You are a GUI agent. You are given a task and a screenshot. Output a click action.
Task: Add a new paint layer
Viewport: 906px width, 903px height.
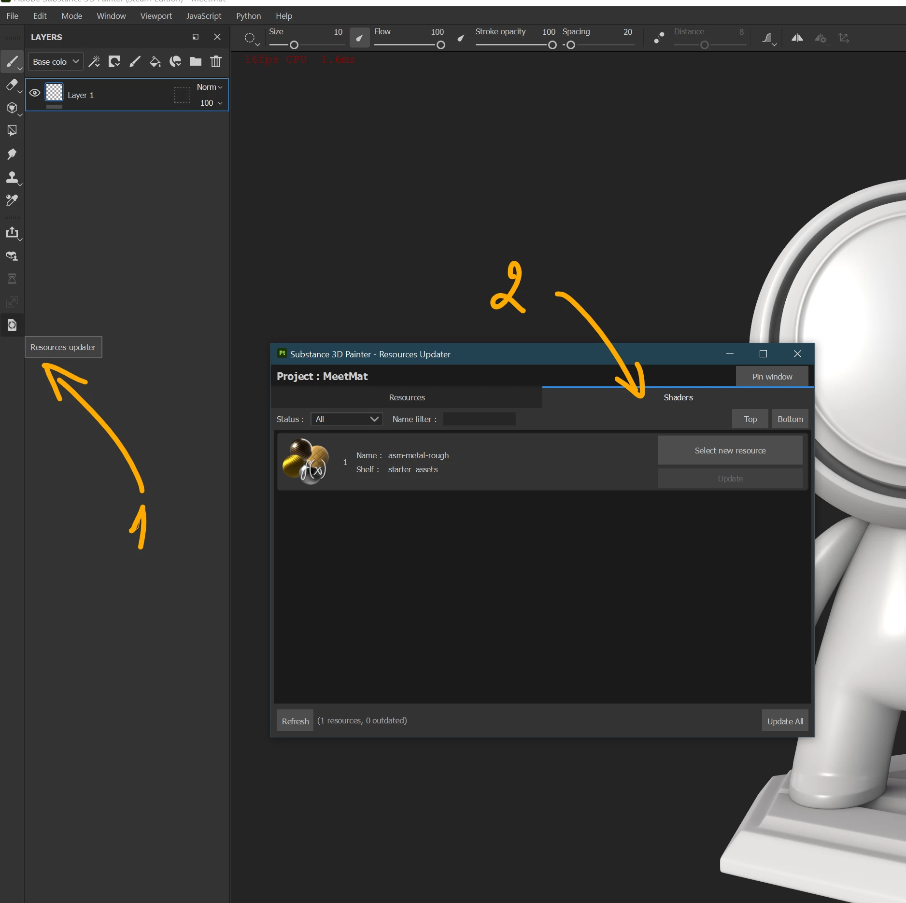135,61
